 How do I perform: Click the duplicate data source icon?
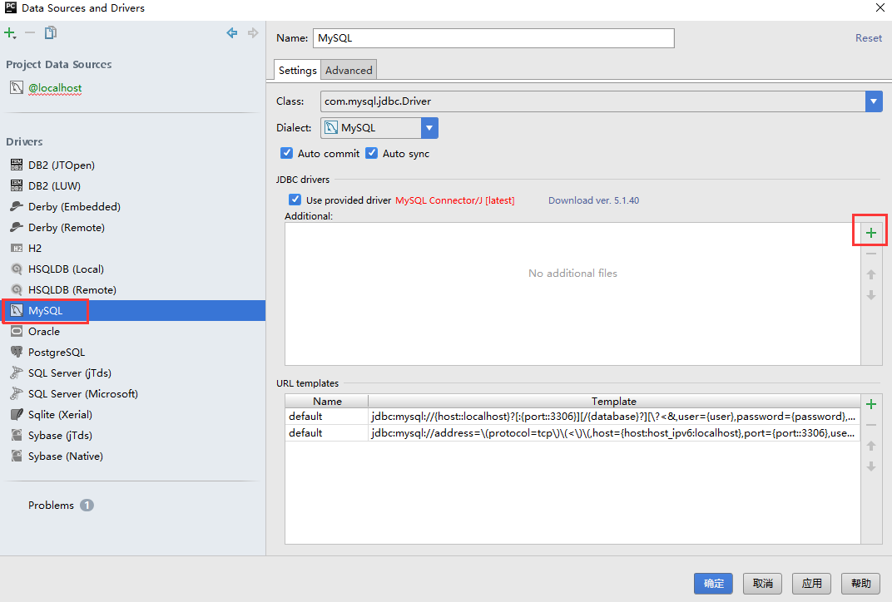(51, 33)
